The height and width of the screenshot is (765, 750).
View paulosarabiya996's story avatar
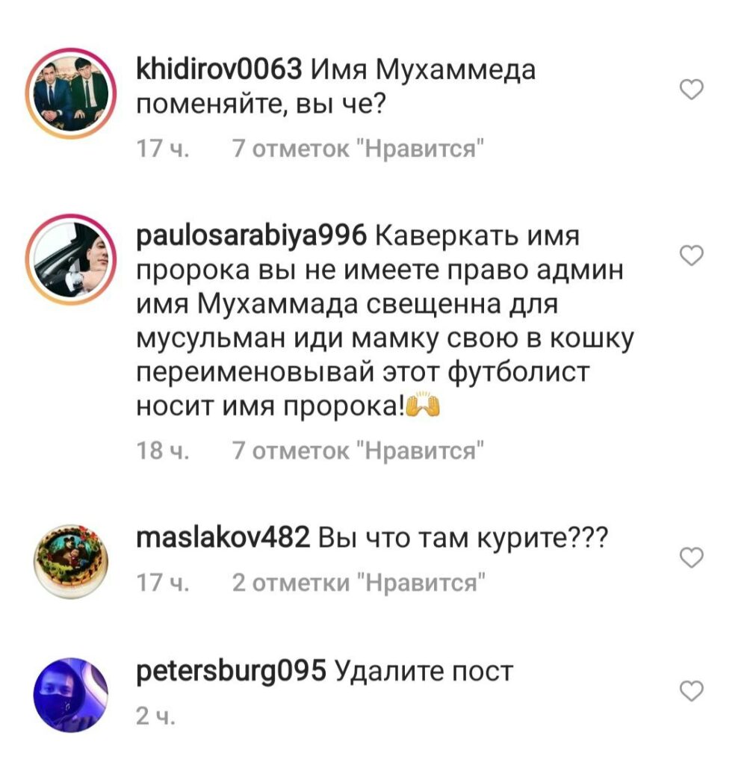click(x=71, y=259)
